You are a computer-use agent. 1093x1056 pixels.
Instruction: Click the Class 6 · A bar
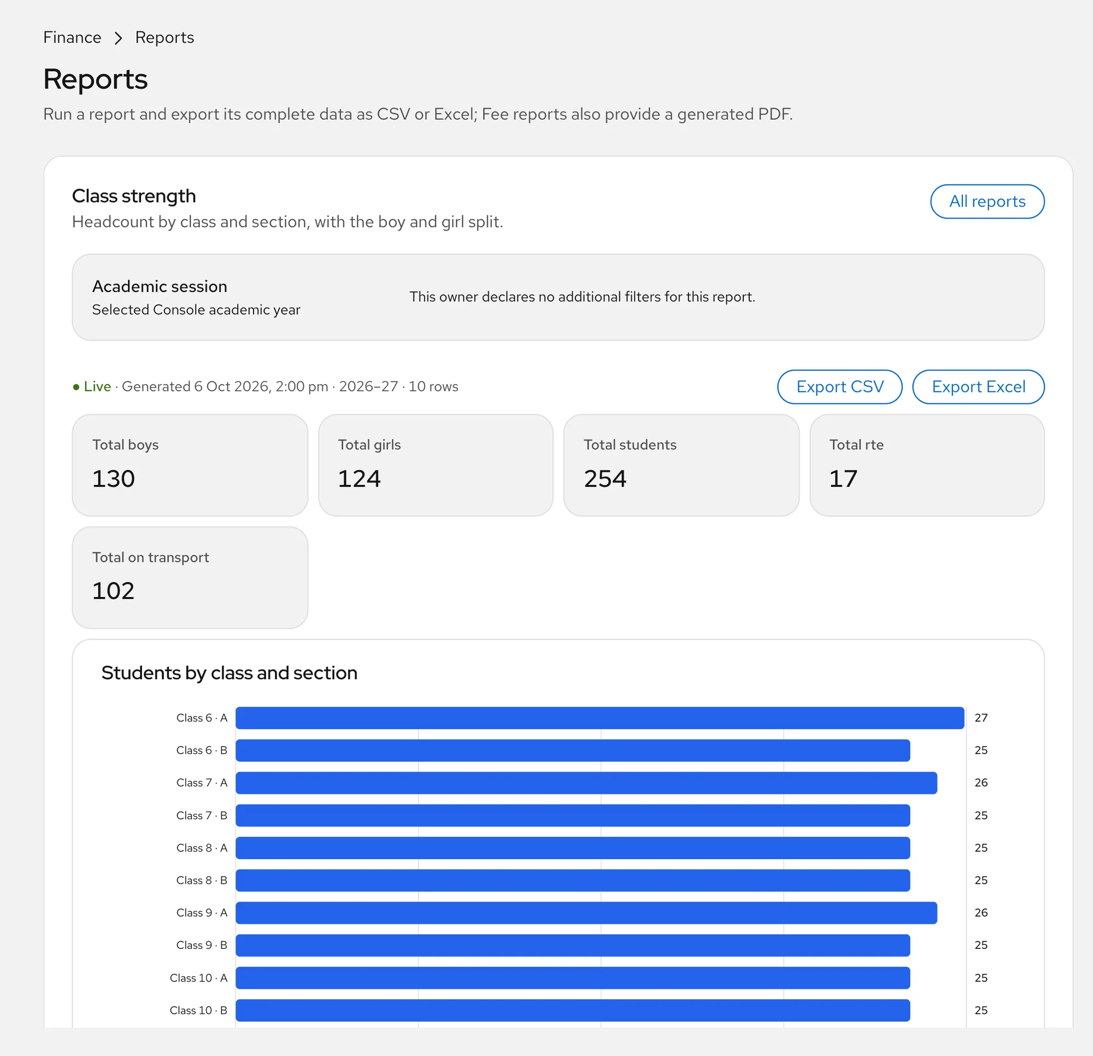tap(600, 718)
